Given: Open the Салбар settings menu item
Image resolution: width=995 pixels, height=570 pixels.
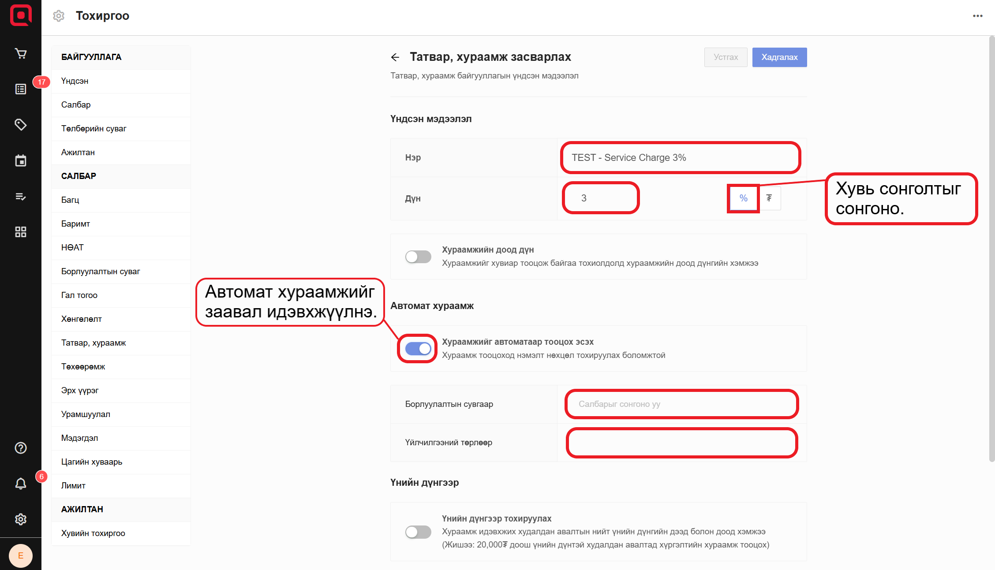Looking at the screenshot, I should (76, 105).
